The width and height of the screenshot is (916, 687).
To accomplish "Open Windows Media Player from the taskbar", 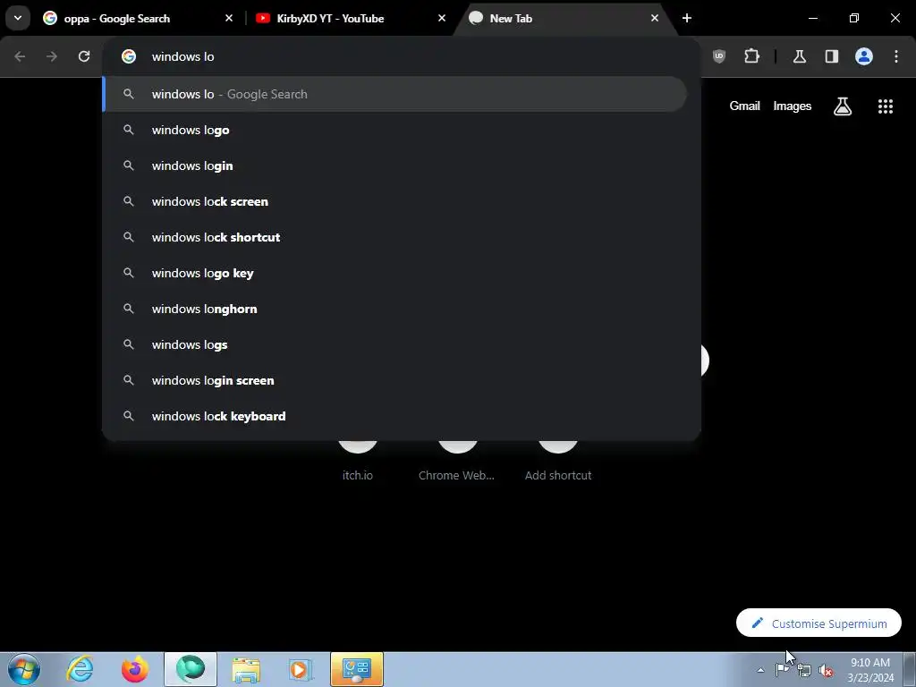I will click(301, 669).
